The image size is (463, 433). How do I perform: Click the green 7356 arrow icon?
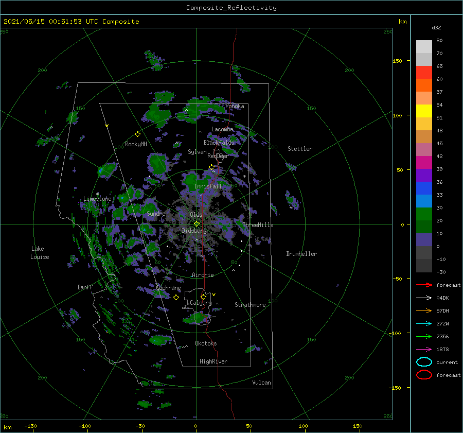424,336
